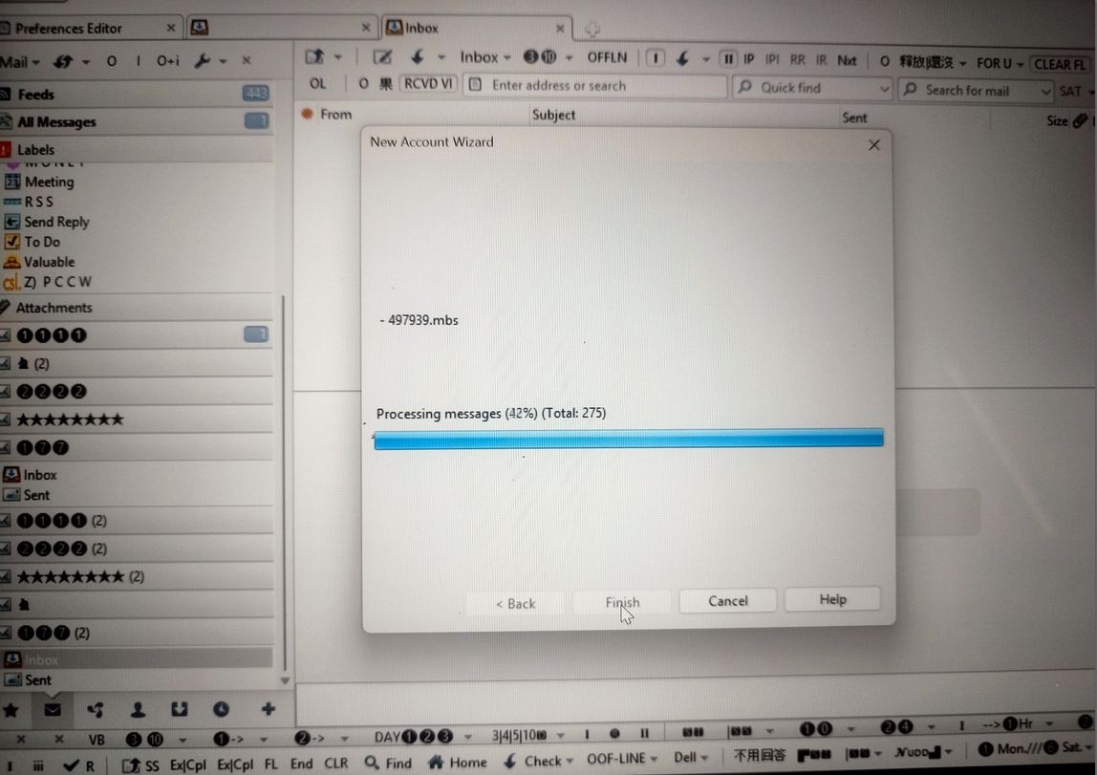Toggle the II pause button in top toolbar
The width and height of the screenshot is (1097, 775).
pyautogui.click(x=728, y=59)
